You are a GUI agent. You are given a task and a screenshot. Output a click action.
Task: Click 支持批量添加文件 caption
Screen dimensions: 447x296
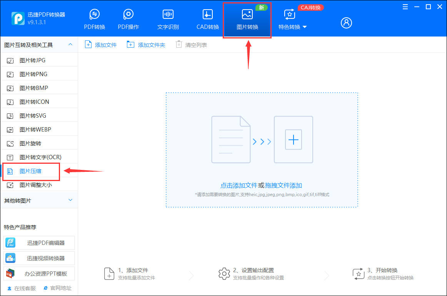[x=137, y=278]
